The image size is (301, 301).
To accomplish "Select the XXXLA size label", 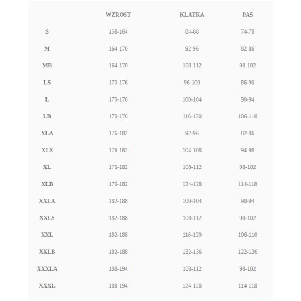I will 47,268.
